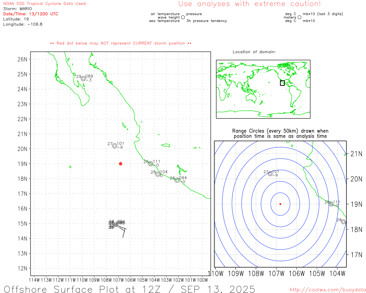The width and height of the screenshot is (366, 293).
Task: Click the 'Location of domain:' label
Action: coord(254,52)
